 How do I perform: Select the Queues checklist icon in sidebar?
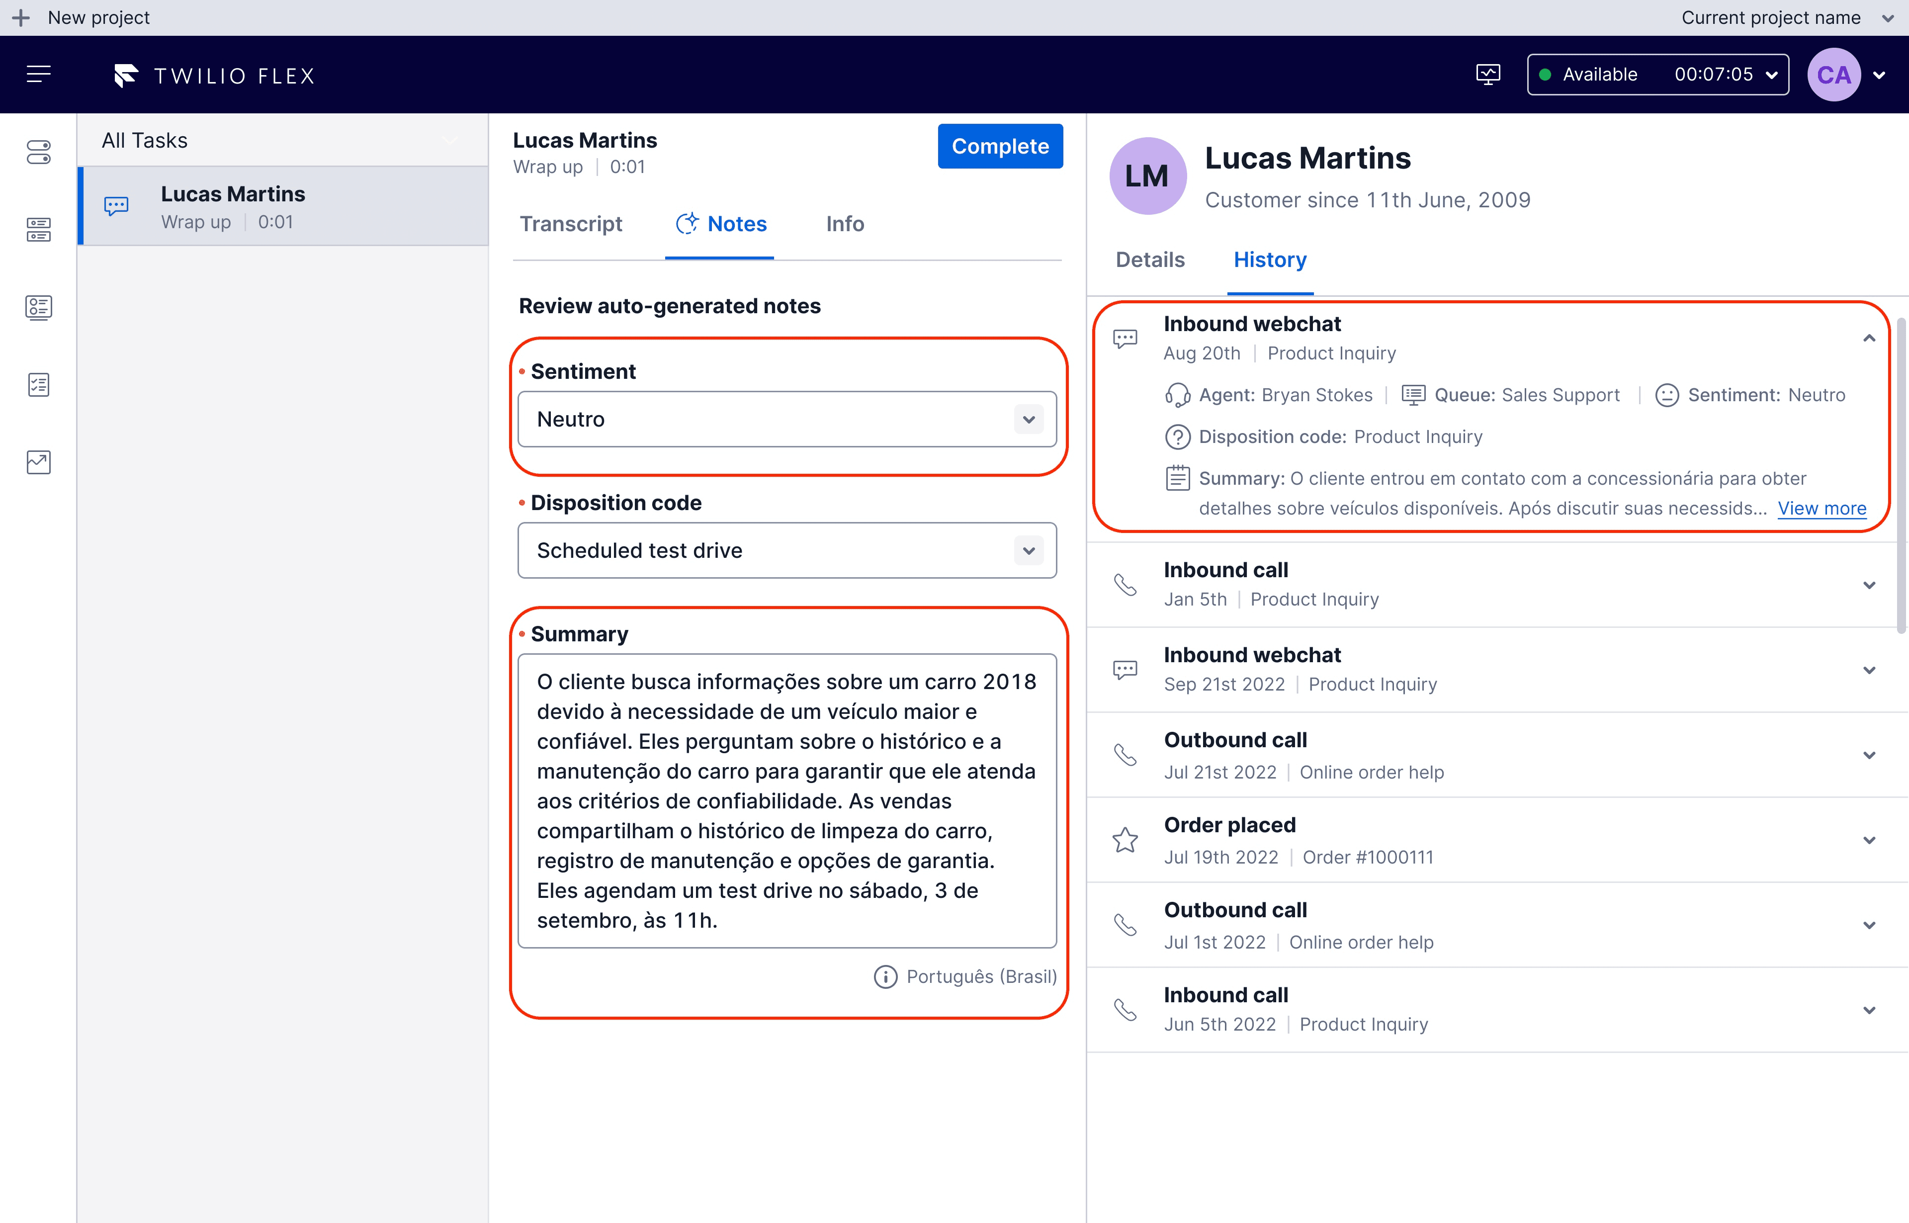point(37,384)
